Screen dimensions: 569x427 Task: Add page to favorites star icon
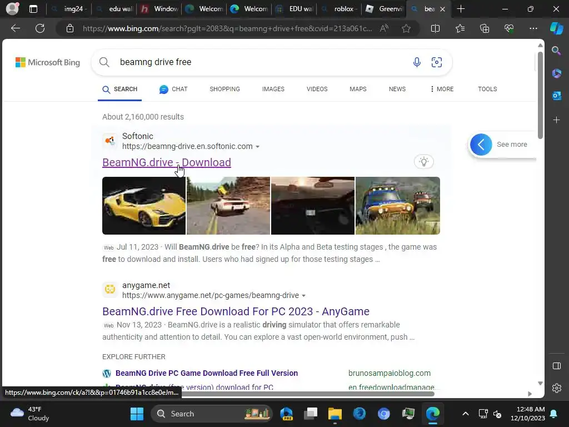(x=406, y=28)
